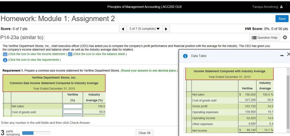Open 'view the income statement' link
This screenshot has height=136, width=290.
tap(37, 54)
